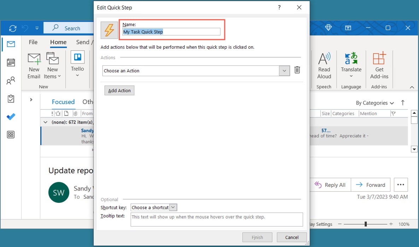This screenshot has height=247, width=419.
Task: Collapse the ribbon with the caret
Action: tap(412, 87)
